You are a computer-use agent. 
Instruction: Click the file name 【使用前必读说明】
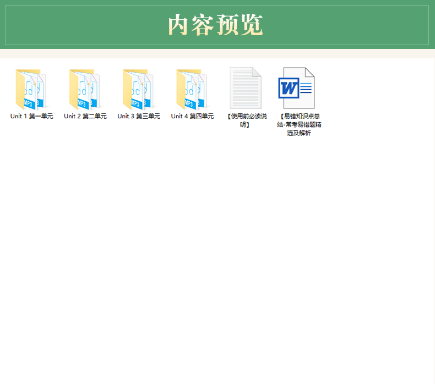click(x=246, y=120)
